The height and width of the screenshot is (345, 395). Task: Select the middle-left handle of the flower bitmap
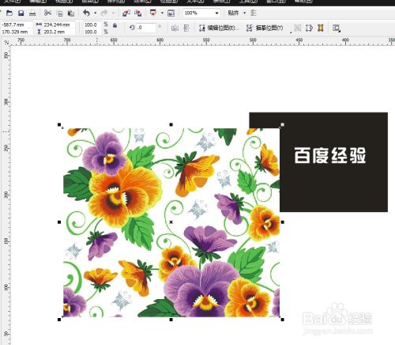pos(59,222)
